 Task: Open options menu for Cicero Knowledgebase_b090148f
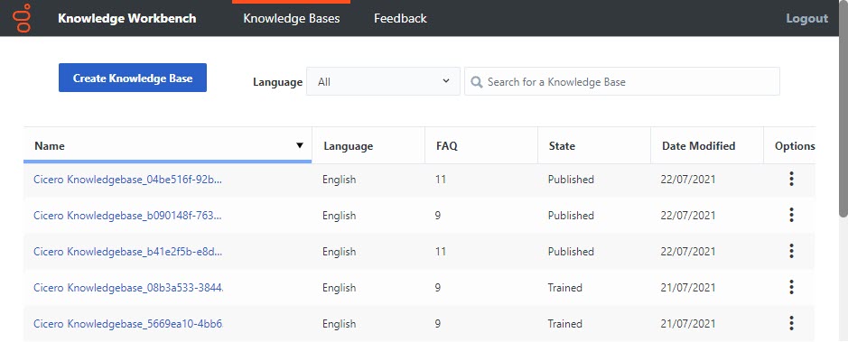791,215
